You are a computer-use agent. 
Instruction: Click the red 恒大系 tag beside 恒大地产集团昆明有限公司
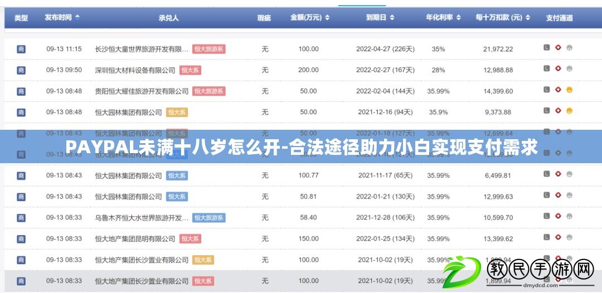tap(190, 239)
